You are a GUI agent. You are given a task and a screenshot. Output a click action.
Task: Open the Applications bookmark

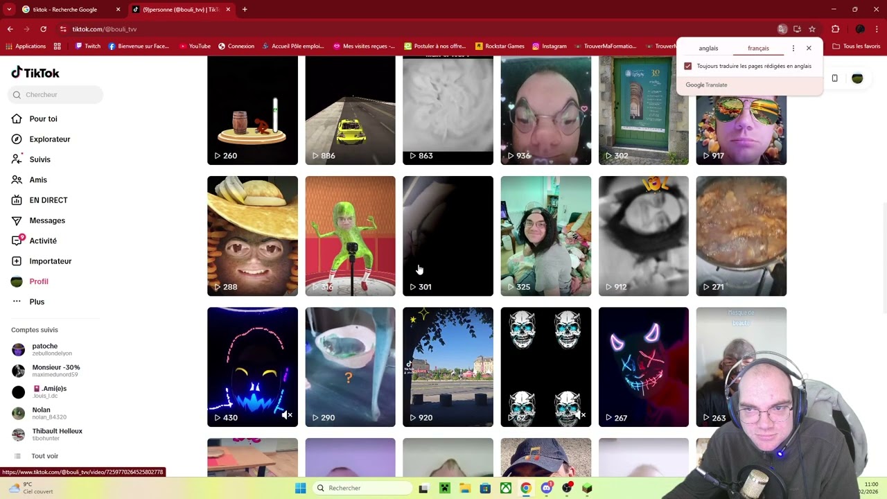click(26, 46)
